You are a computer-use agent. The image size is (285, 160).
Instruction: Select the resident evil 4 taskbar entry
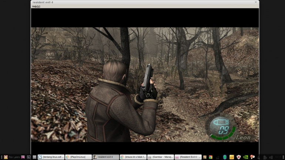[106, 157]
